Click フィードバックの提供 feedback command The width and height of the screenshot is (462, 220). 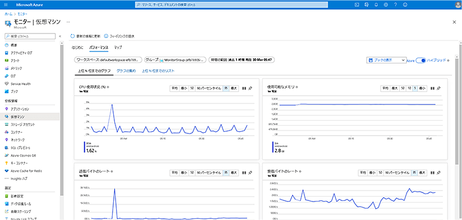click(120, 36)
